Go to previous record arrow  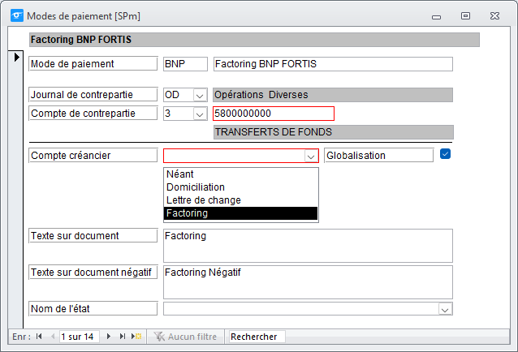53,336
